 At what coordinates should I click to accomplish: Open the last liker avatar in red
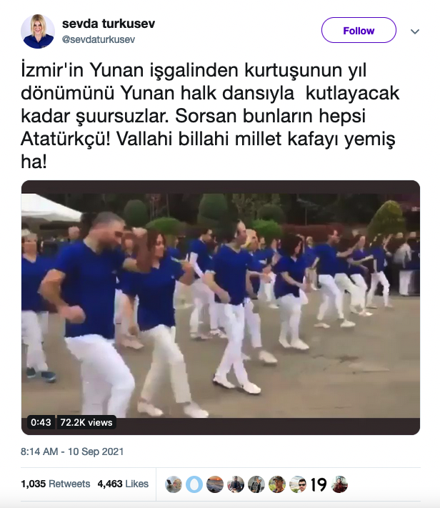tap(339, 484)
